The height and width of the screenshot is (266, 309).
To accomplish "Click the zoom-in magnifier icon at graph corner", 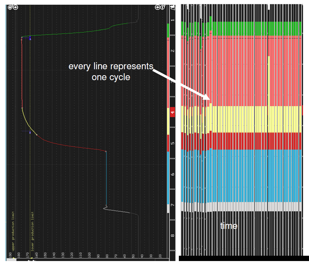I will tap(10, 8).
